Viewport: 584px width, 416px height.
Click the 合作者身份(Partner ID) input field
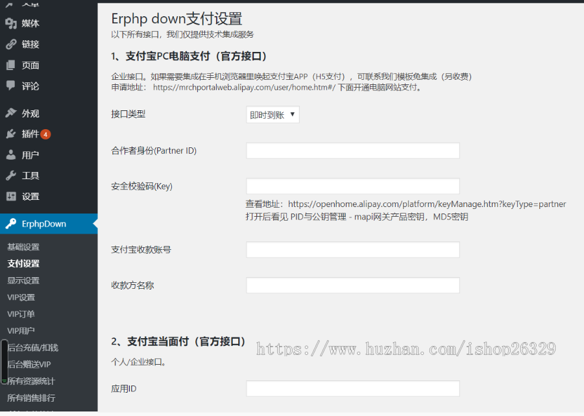tap(352, 150)
